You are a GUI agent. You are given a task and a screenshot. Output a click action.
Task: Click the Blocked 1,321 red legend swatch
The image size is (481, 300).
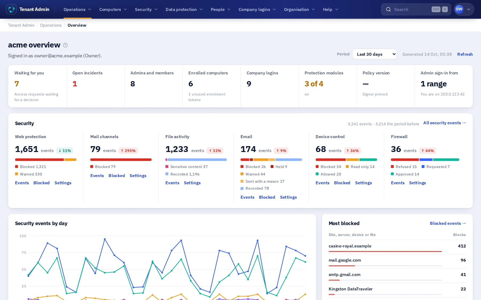click(17, 167)
